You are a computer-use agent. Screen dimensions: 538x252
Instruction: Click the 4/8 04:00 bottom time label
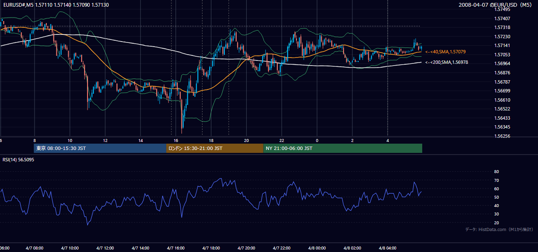pyautogui.click(x=388, y=248)
